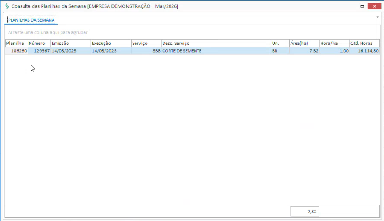The width and height of the screenshot is (384, 221).
Task: Sort by the Desc. Serviço column header
Action: coord(216,43)
